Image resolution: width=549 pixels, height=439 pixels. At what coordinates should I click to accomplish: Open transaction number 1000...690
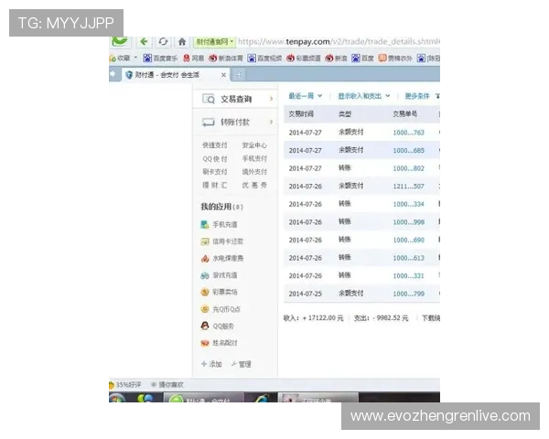(x=408, y=240)
